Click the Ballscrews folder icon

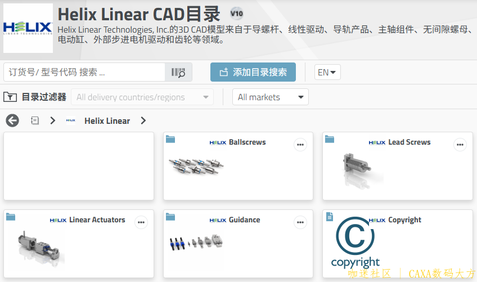(x=170, y=139)
